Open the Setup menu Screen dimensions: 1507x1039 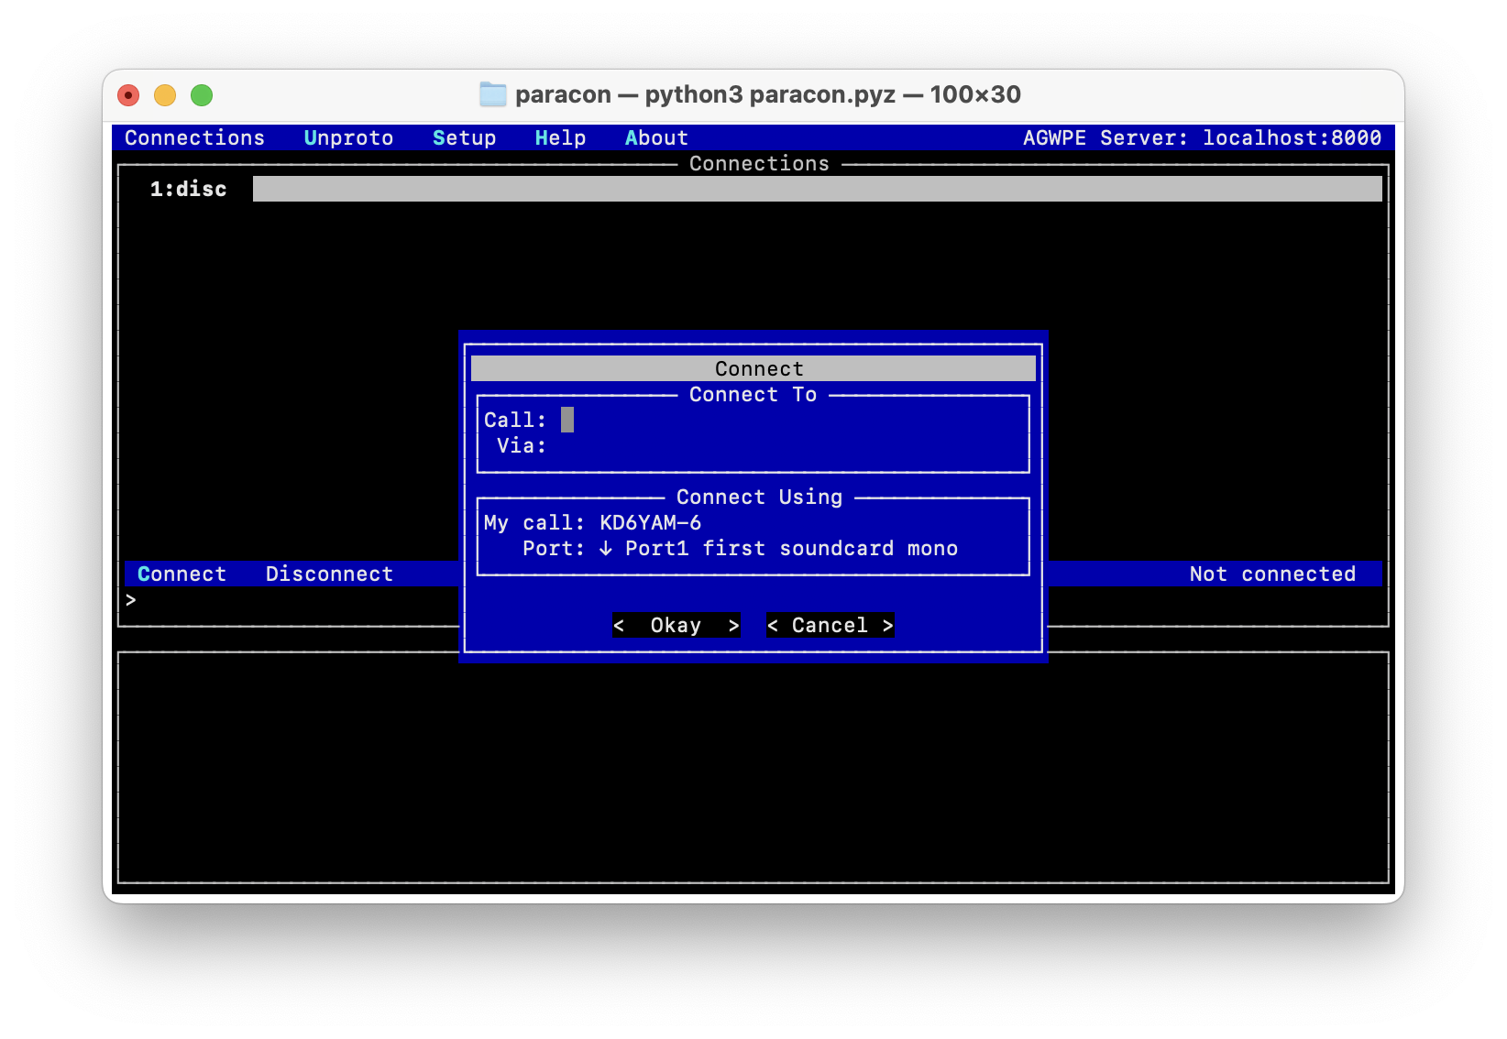(464, 137)
